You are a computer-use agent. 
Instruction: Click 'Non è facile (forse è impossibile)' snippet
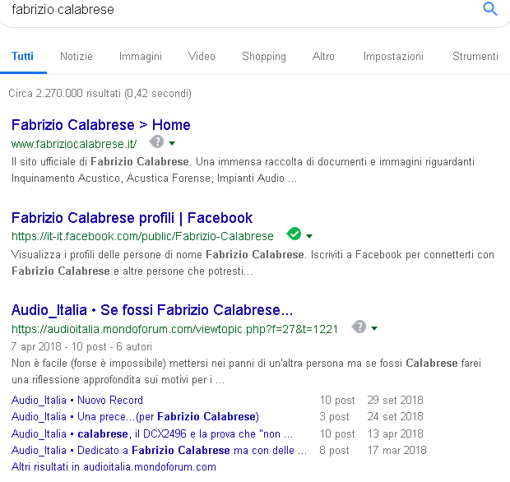(x=246, y=371)
